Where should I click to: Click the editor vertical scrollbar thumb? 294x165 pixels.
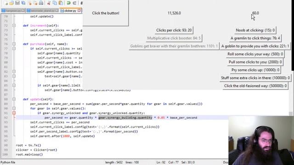click(x=291, y=114)
